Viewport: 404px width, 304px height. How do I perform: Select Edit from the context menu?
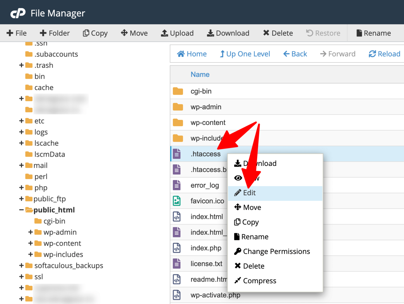coord(249,193)
